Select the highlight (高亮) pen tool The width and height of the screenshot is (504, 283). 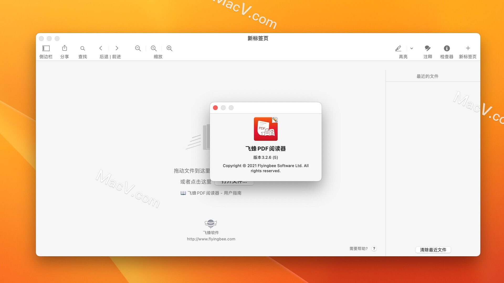click(x=398, y=48)
